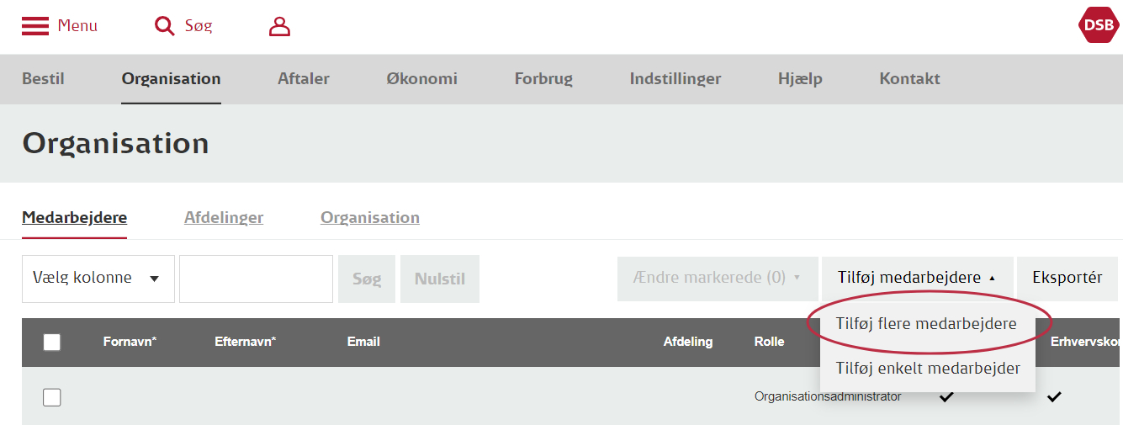Open the Bestil navigation item
Viewport: 1123px width, 425px height.
click(43, 79)
